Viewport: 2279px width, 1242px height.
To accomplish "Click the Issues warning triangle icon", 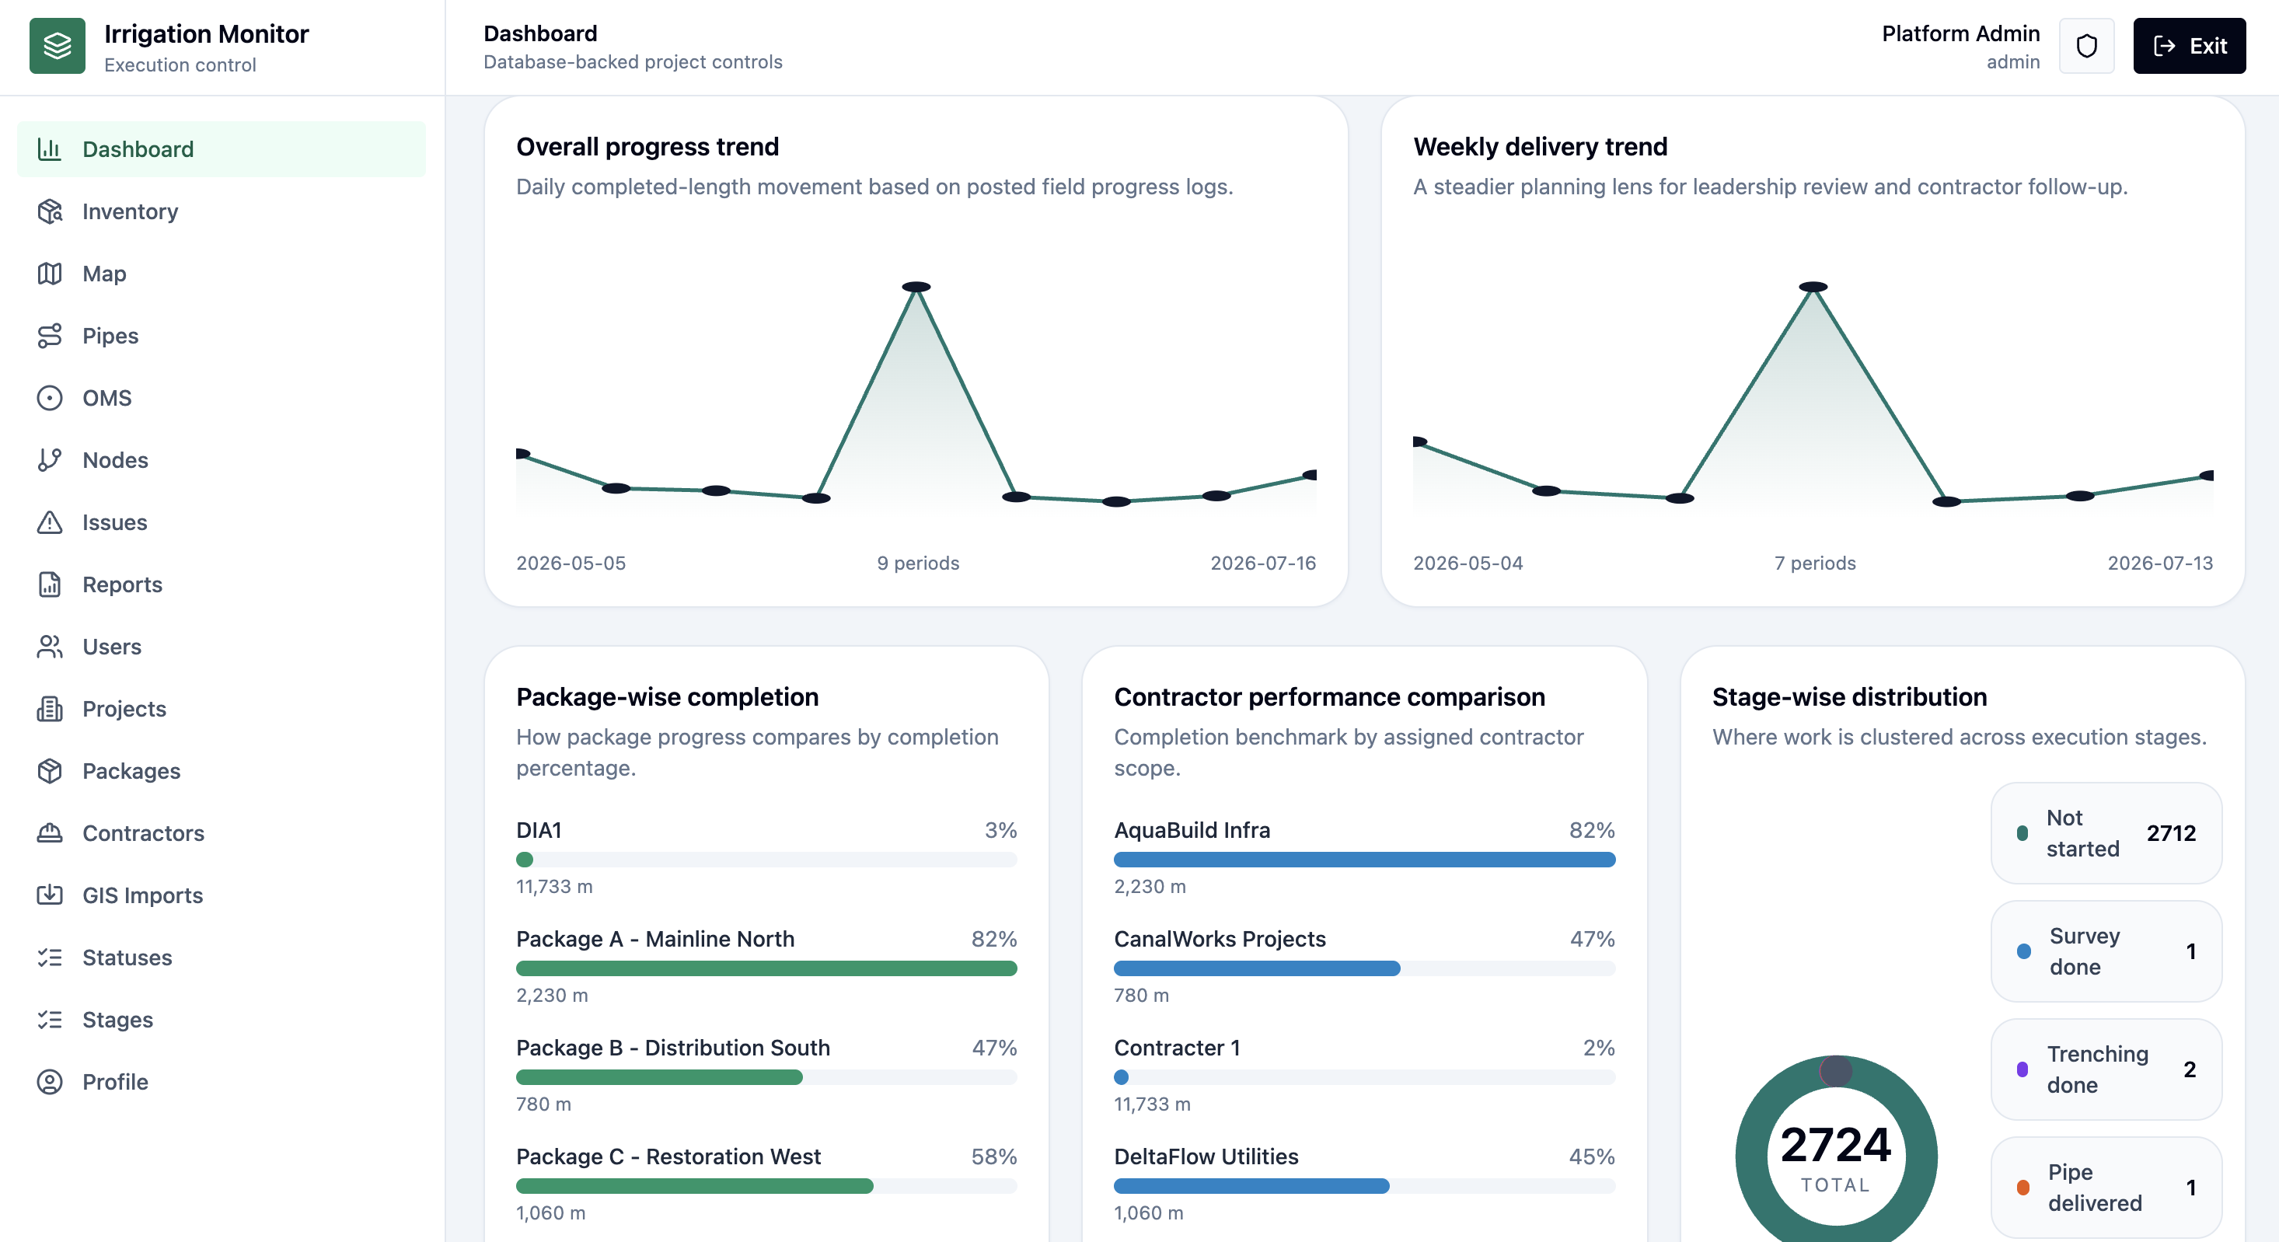I will 50,523.
